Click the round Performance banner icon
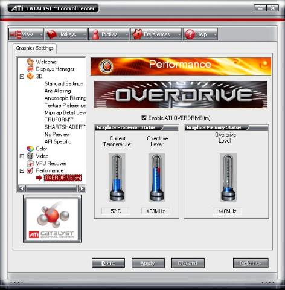The image size is (285, 290). coord(106,66)
